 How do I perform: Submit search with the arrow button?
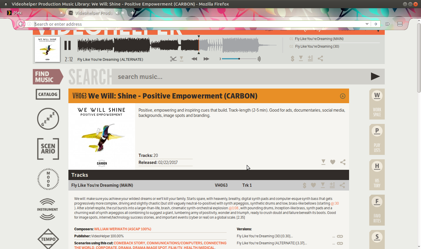(x=375, y=77)
